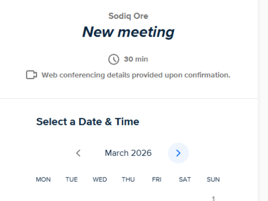Click the Select a Date & Time heading

click(88, 122)
